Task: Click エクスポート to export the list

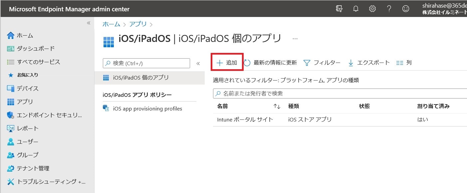Action: tap(368, 63)
